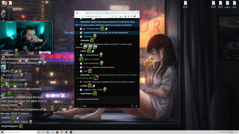The width and height of the screenshot is (239, 134).
Task: Open the Recycle Bin desktop icon
Action: 3,4
